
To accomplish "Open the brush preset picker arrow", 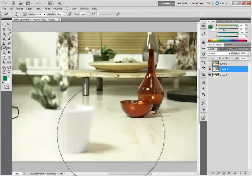I will coord(20,14).
